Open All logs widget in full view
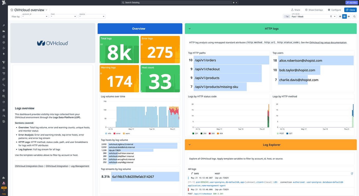 coord(352,173)
